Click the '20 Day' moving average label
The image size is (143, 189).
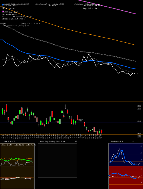click(11, 5)
